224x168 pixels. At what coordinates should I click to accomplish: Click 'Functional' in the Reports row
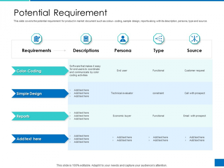tap(158, 116)
